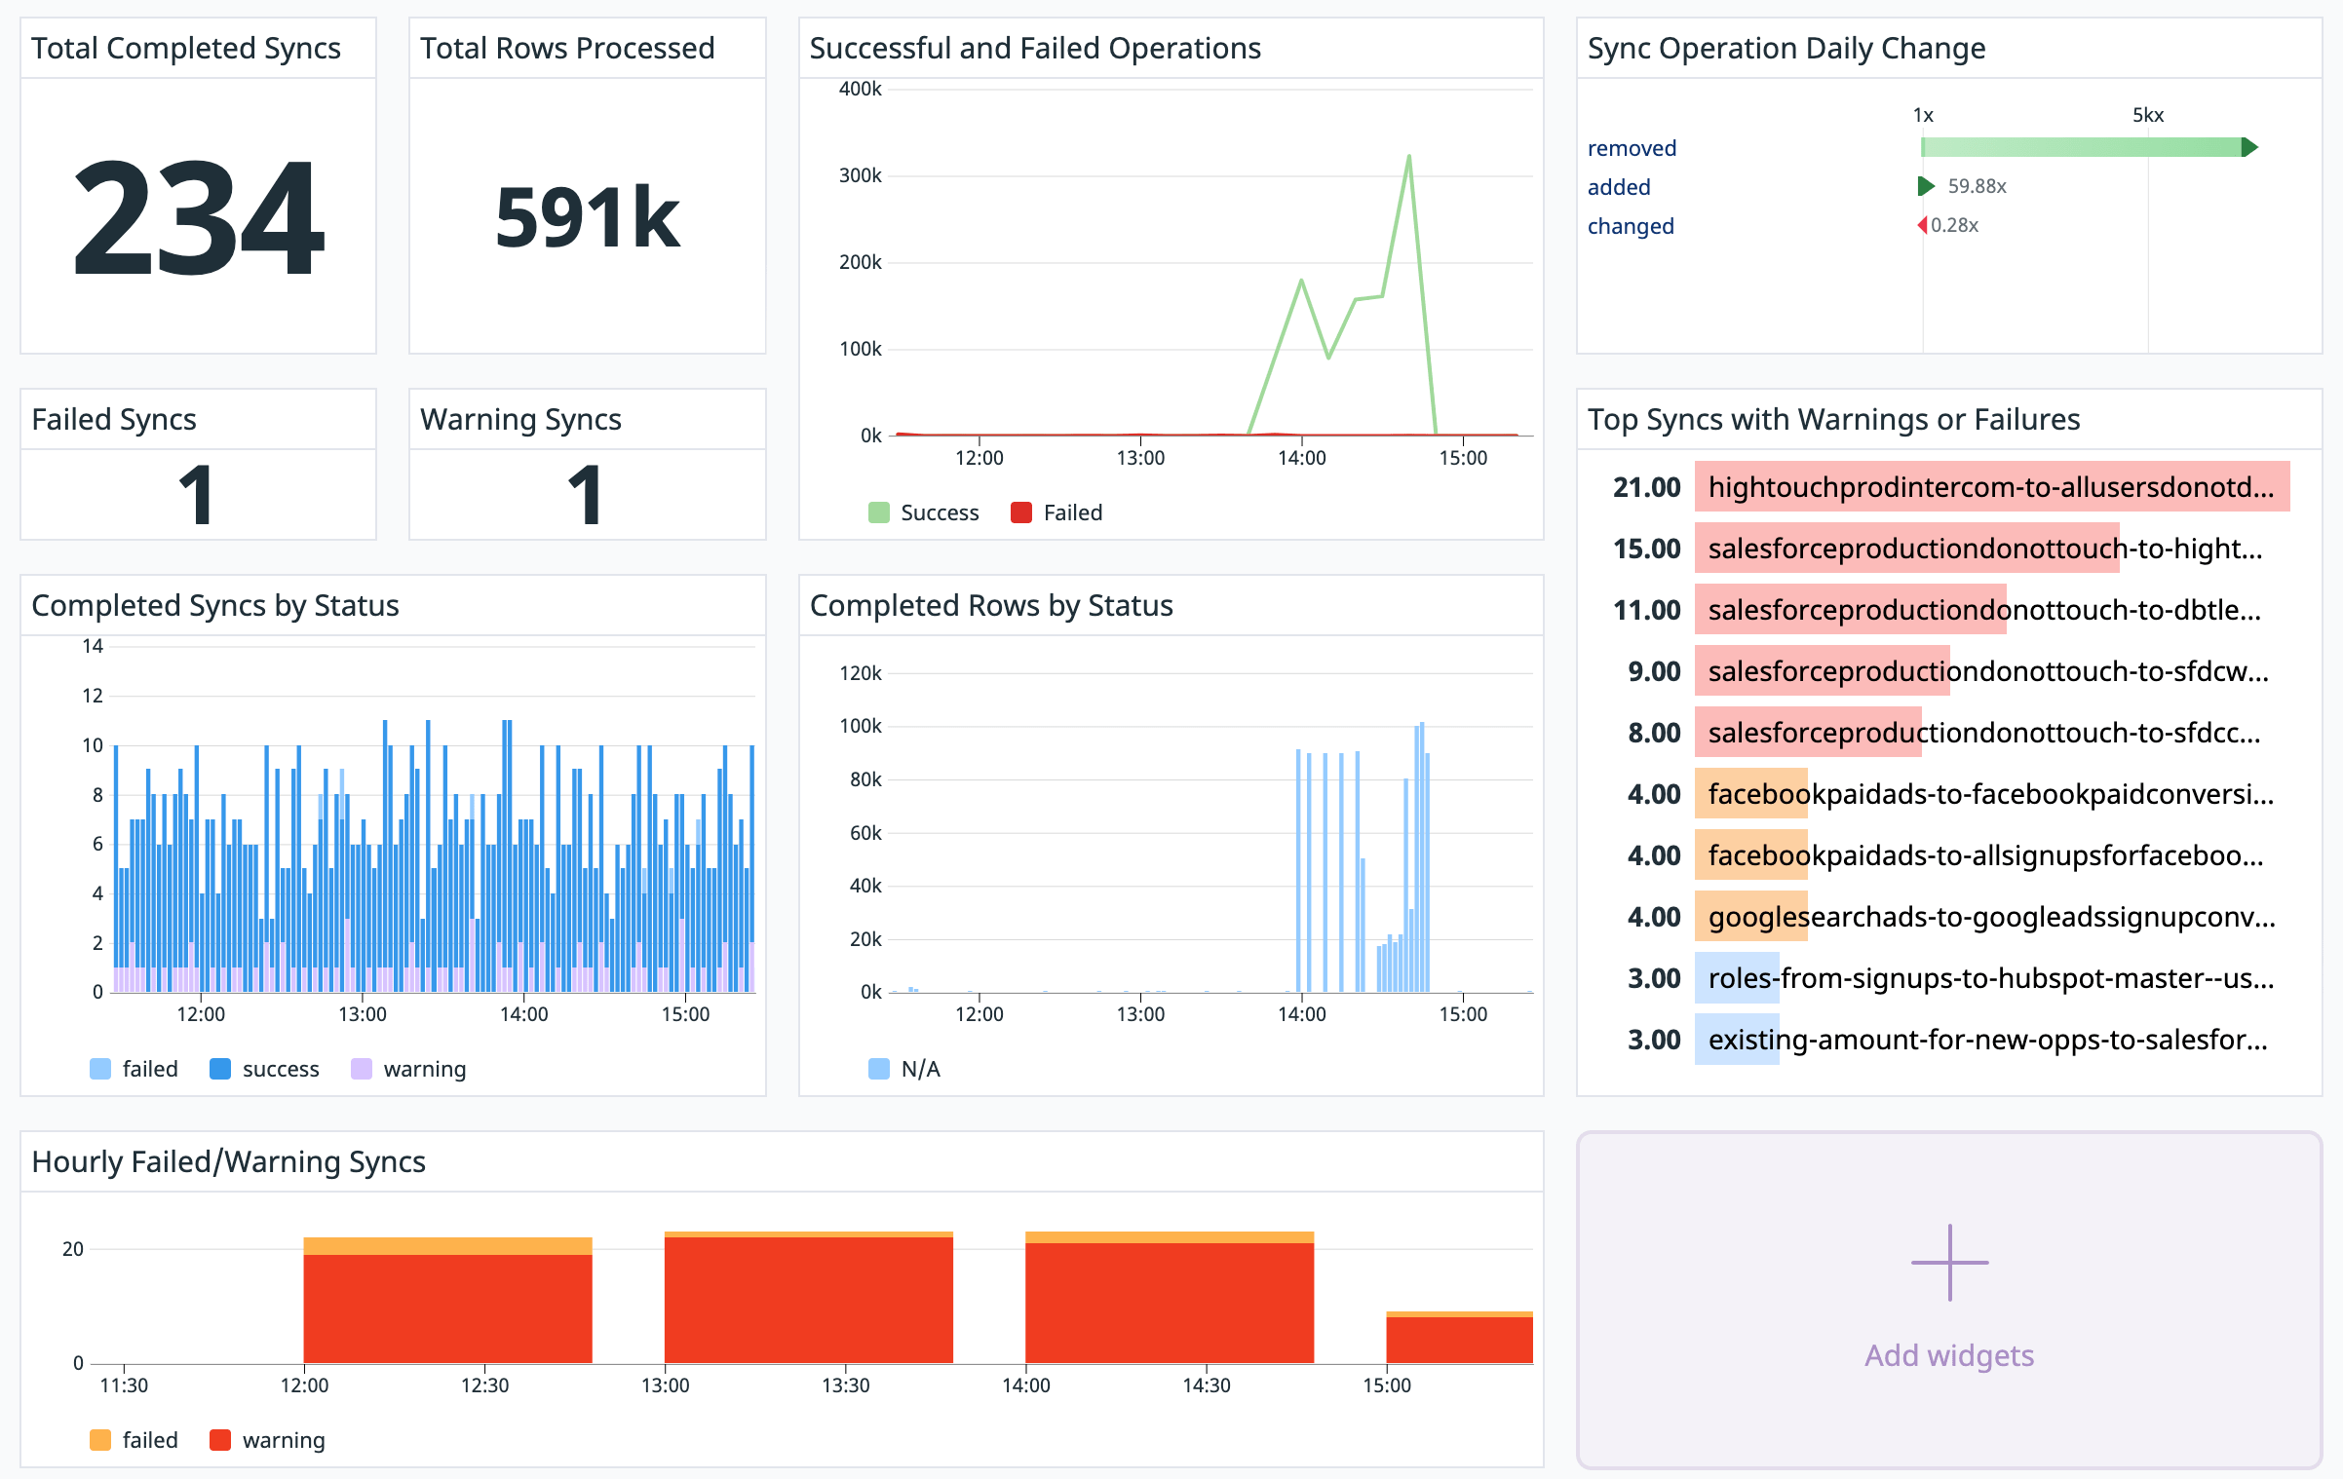Viewport: 2343px width, 1479px height.
Task: Click the 234 total completed syncs value
Action: tap(199, 219)
